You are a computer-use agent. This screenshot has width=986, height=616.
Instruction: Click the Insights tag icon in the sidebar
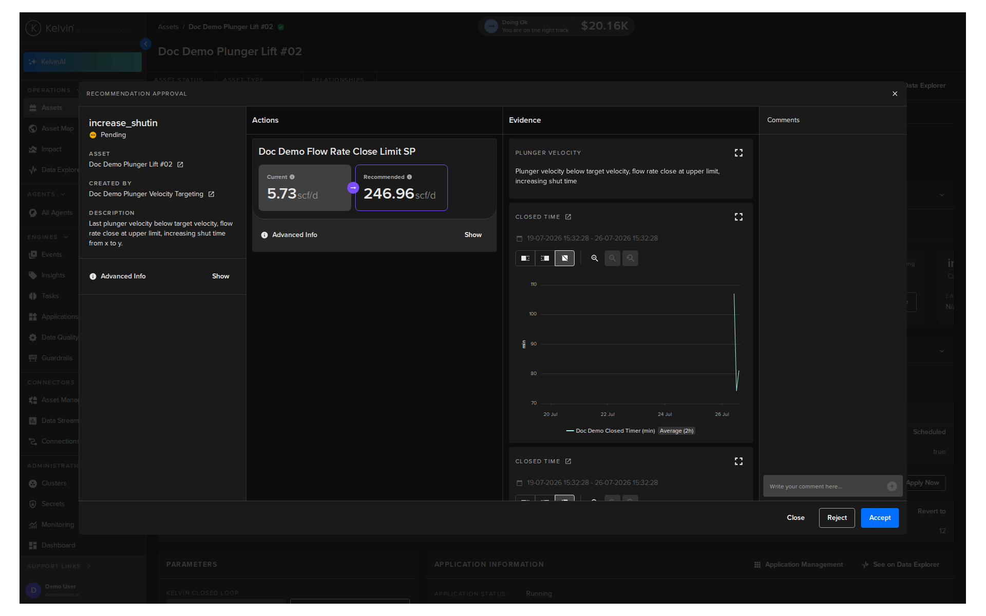tap(33, 275)
